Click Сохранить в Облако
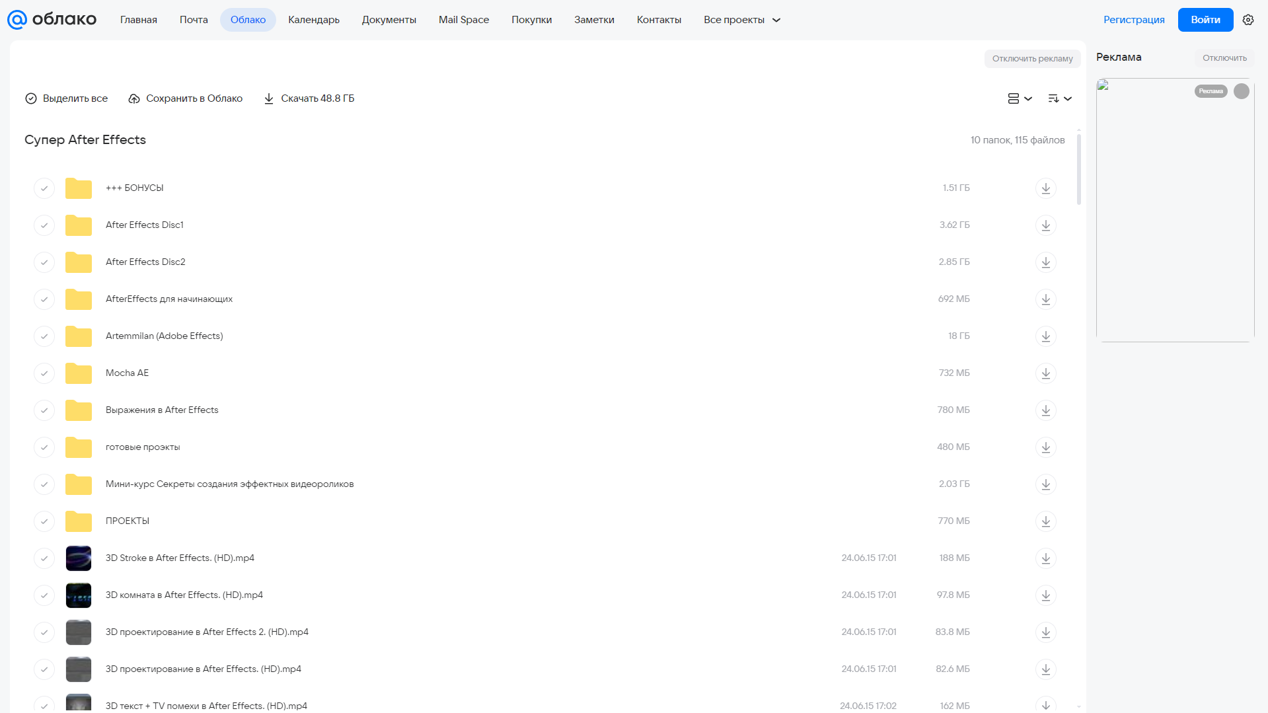Image resolution: width=1268 pixels, height=713 pixels. (x=186, y=98)
